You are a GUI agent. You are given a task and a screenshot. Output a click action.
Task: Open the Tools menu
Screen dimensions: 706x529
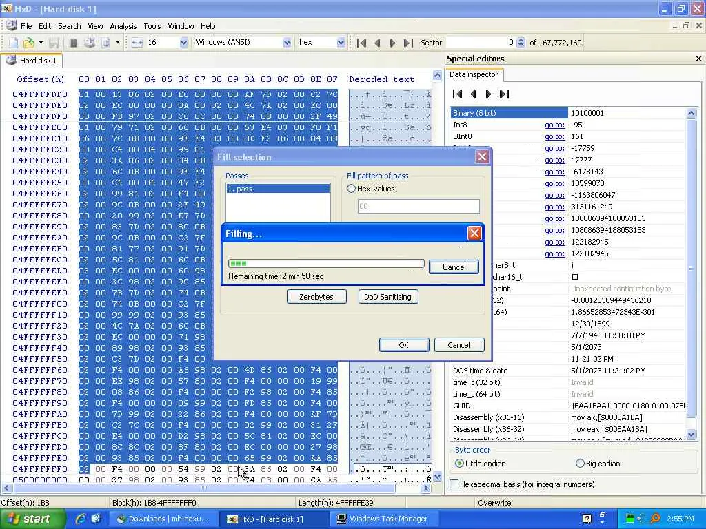tap(152, 26)
